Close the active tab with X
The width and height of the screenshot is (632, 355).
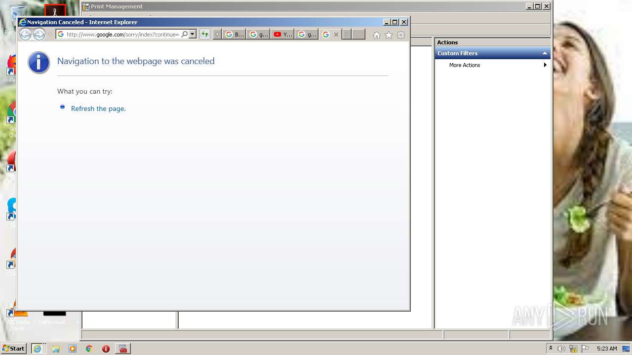tap(336, 35)
